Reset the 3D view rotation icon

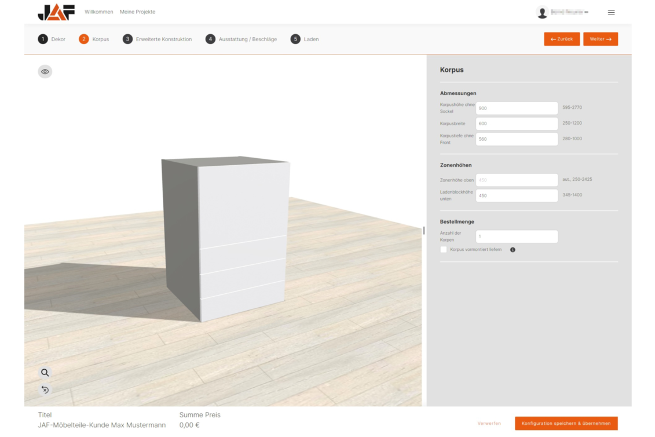[45, 389]
